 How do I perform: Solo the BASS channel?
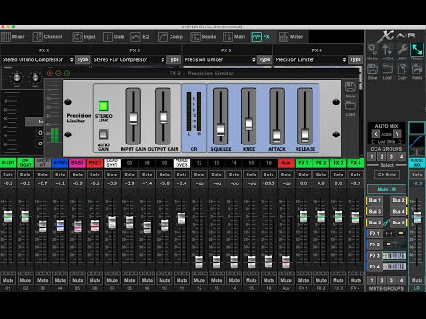[x=77, y=175]
